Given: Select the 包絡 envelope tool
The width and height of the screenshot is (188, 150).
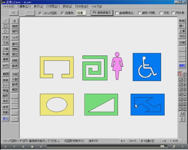Looking at the screenshot, I should point(15,74).
